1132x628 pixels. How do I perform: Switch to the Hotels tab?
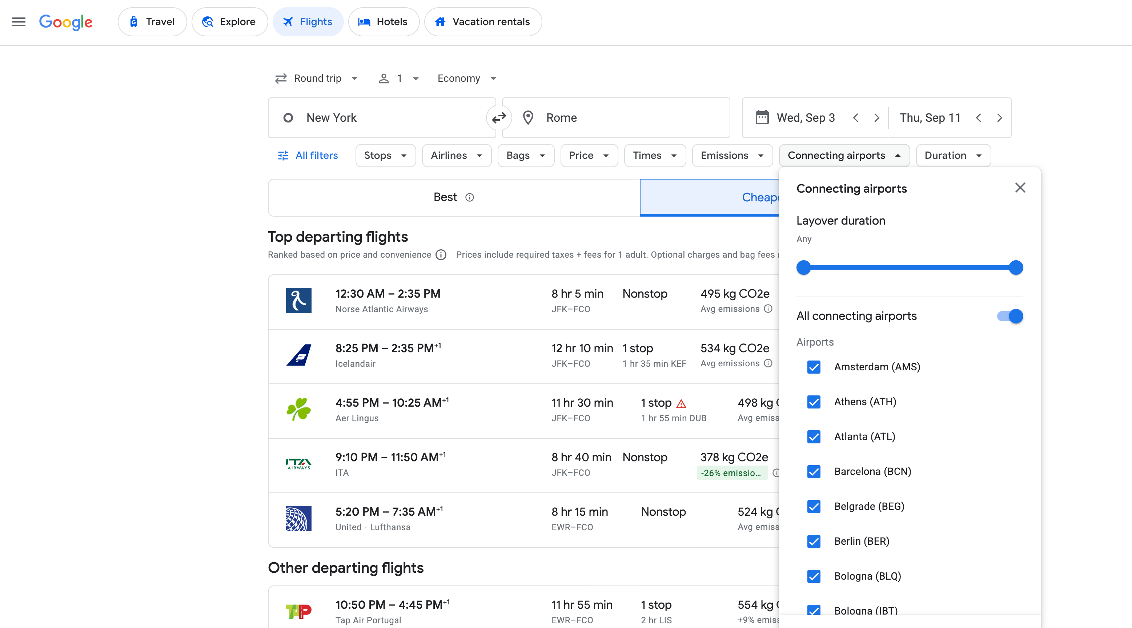coord(383,21)
